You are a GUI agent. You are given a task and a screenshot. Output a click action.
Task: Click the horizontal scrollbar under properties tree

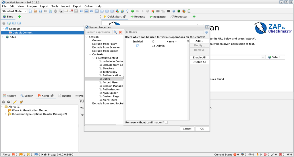coord(101,125)
